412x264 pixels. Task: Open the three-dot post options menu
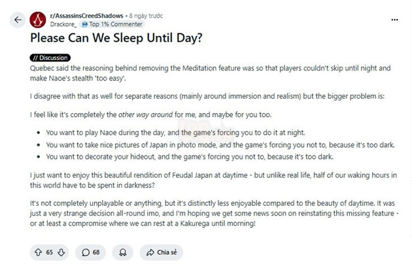394,20
